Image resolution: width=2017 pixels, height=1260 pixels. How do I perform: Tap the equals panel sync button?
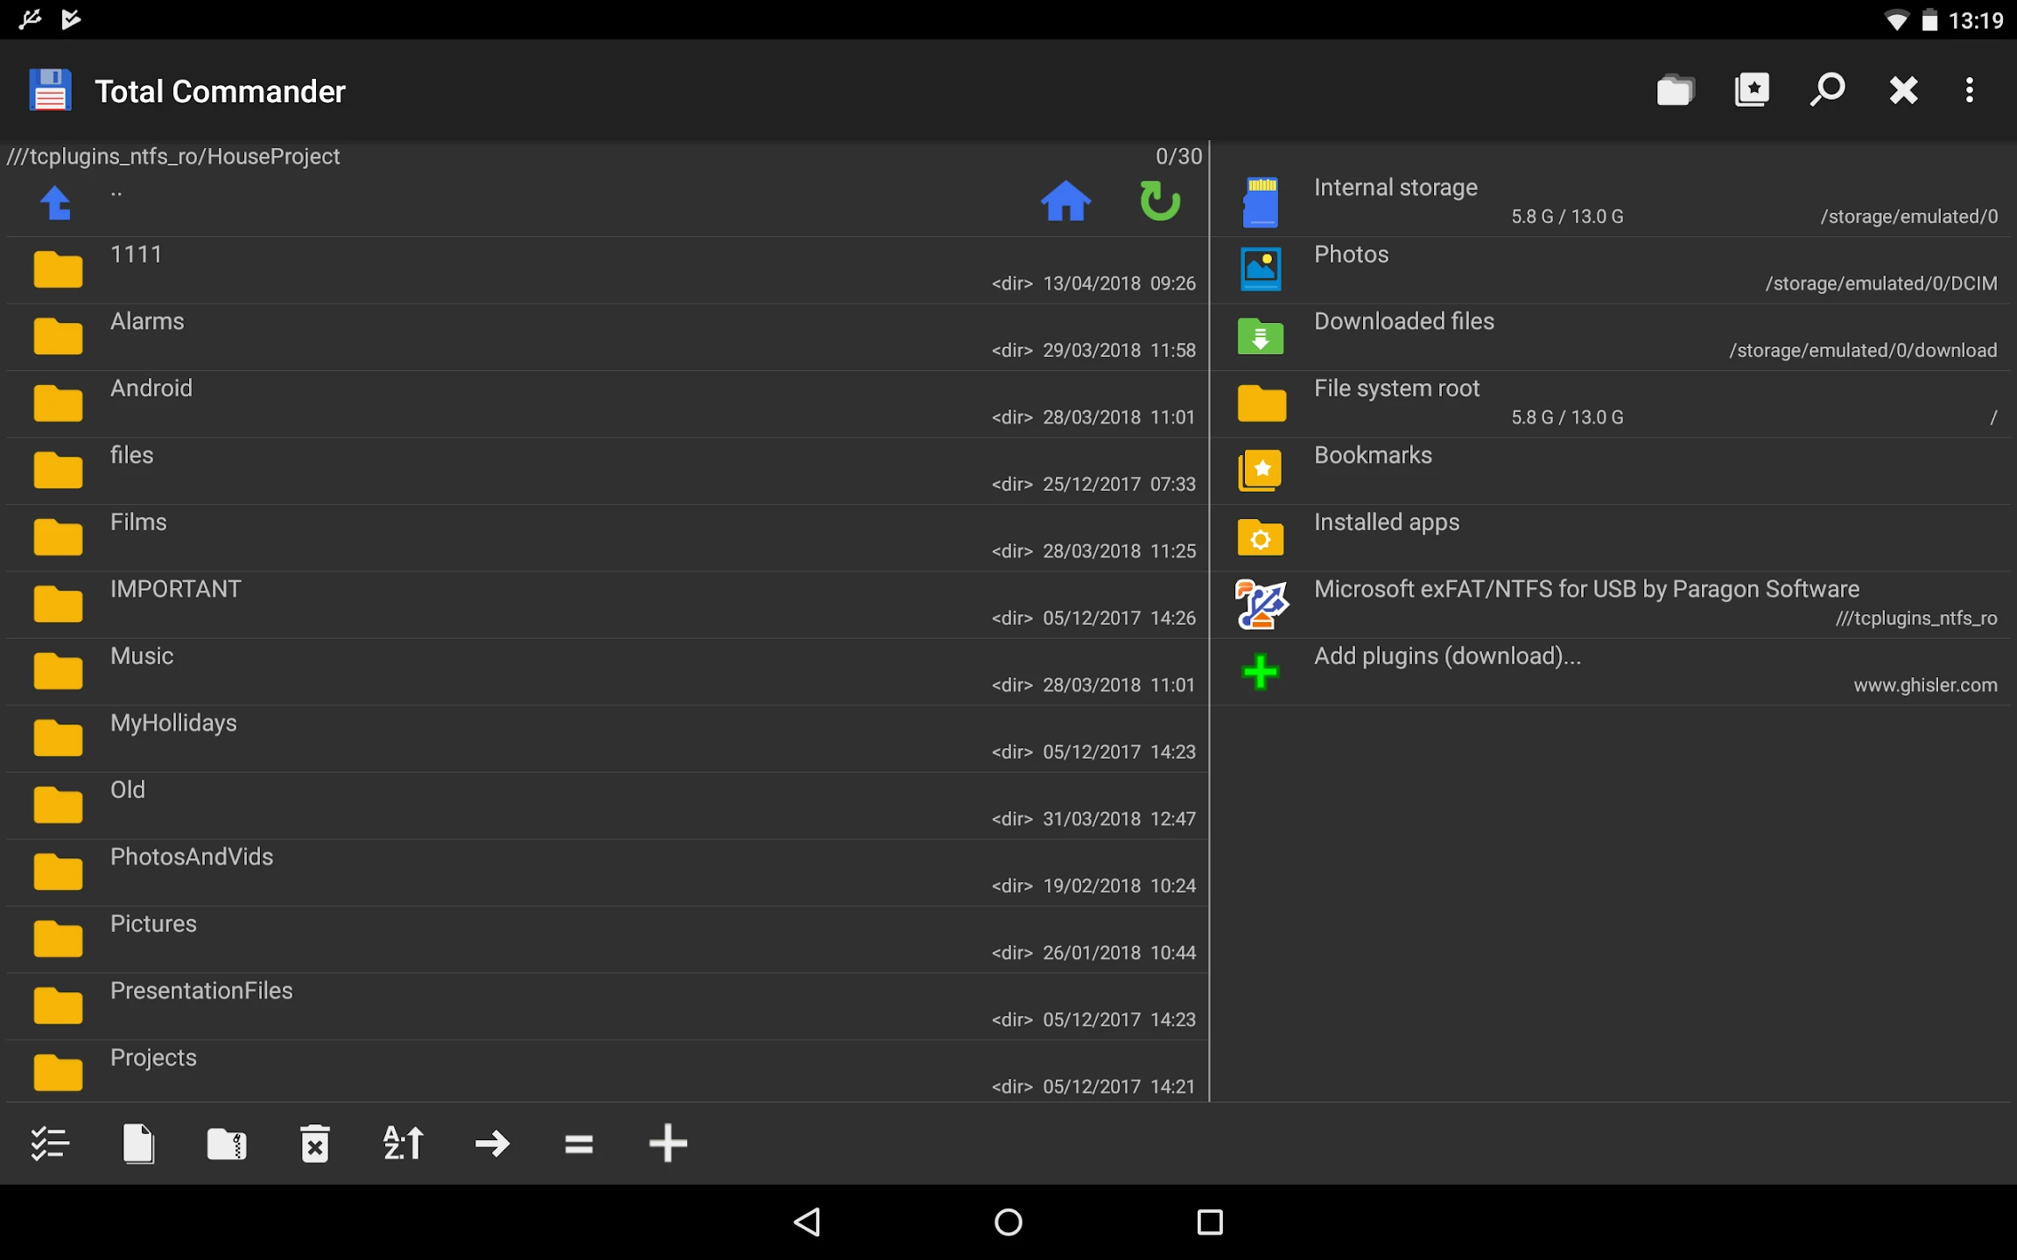click(x=579, y=1144)
